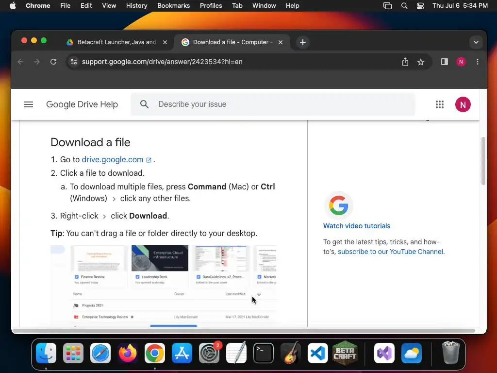Screen dimensions: 497x373
Task: Launch Betacraft from the Dock
Action: click(x=345, y=353)
